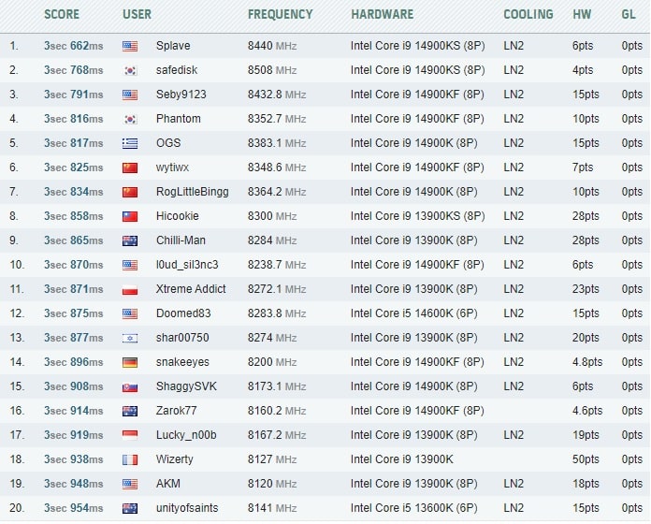Click the COOLING column header

click(x=527, y=15)
